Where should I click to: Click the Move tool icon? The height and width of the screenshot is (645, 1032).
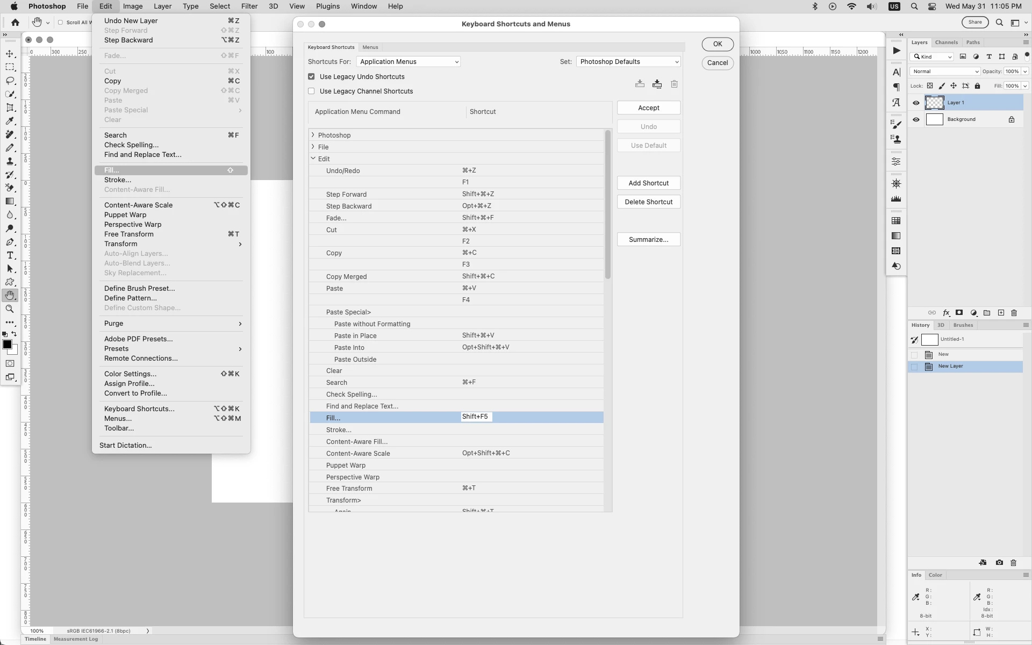tap(10, 54)
